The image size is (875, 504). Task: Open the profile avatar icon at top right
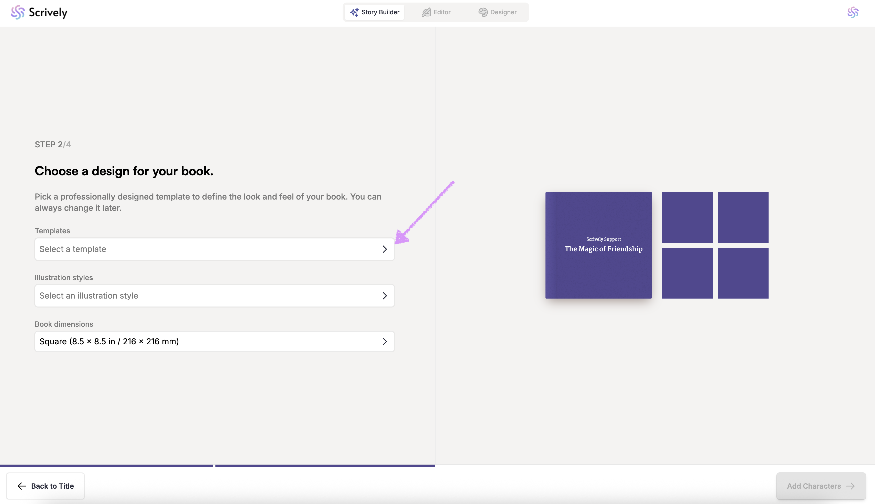click(x=852, y=13)
